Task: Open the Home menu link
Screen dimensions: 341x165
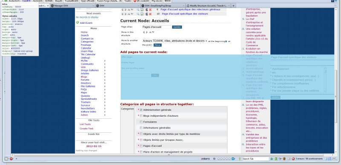Action: 84,32
